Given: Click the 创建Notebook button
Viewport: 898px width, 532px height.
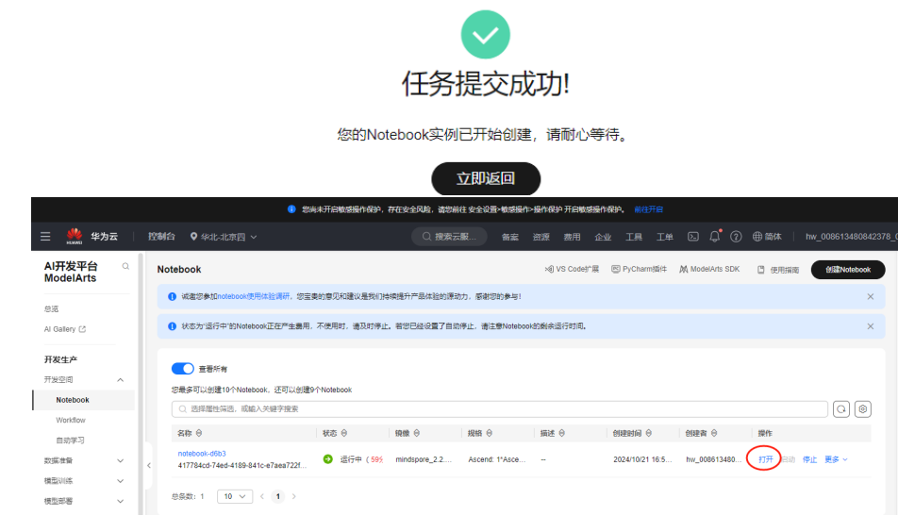Looking at the screenshot, I should pos(848,270).
